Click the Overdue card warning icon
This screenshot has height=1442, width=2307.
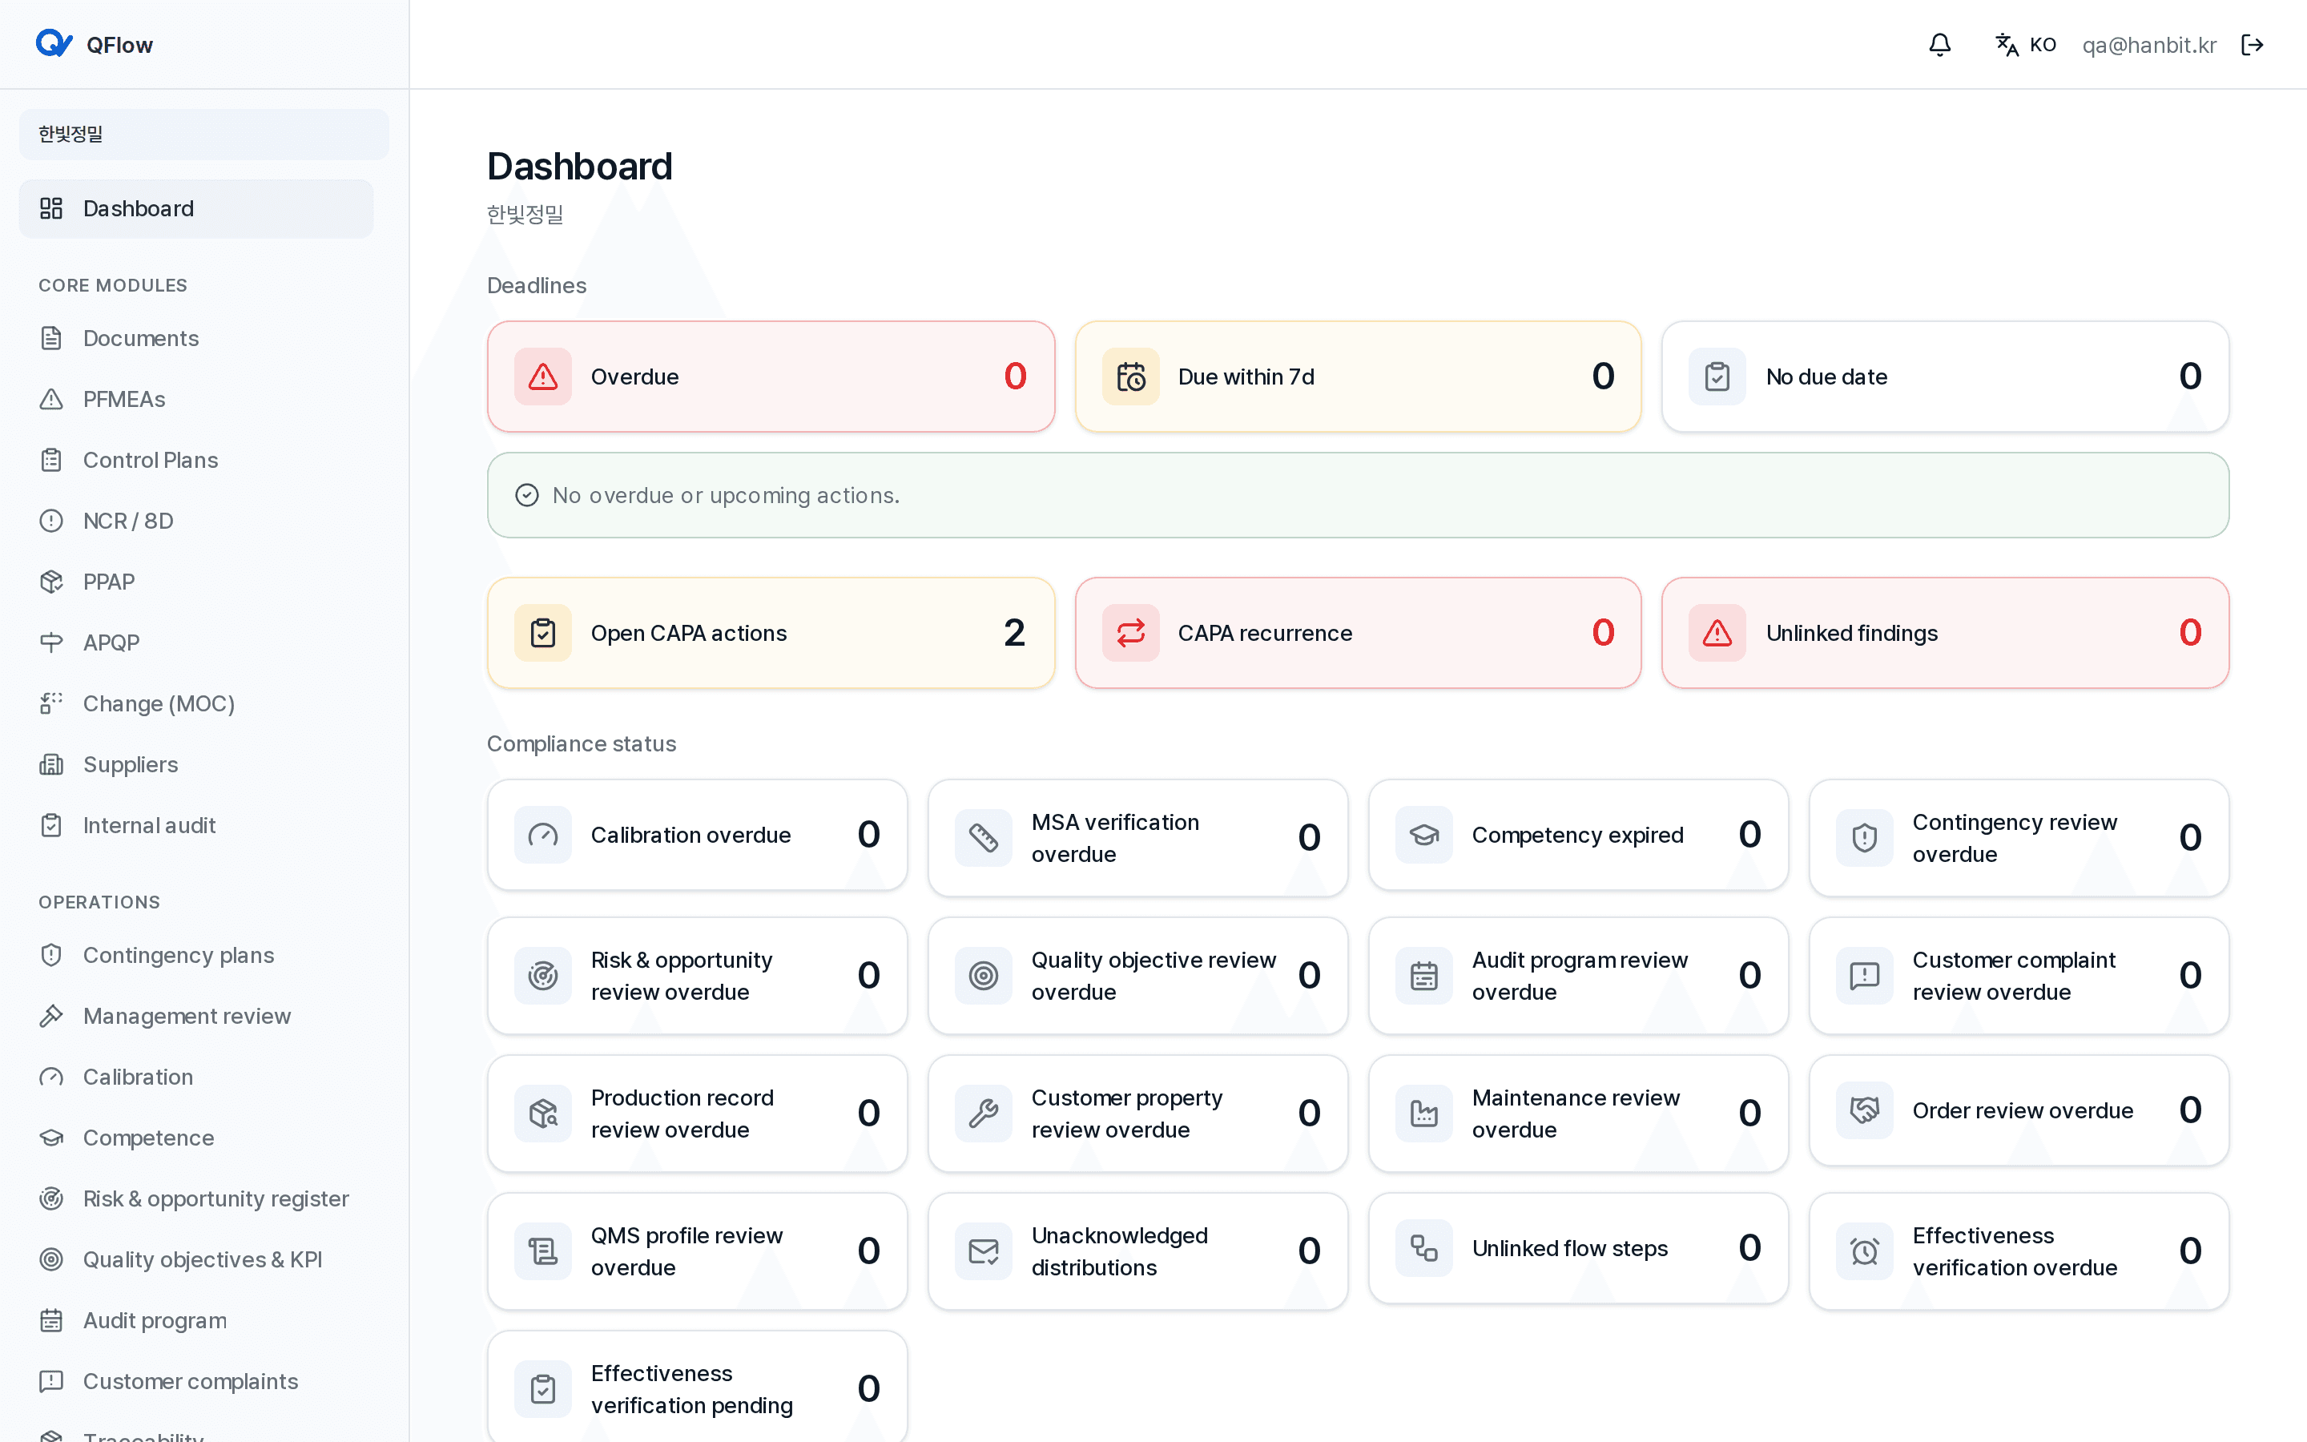pyautogui.click(x=543, y=377)
